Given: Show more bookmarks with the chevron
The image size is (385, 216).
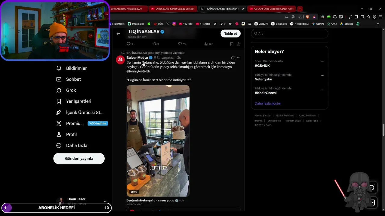Looking at the screenshot, I should (378, 24).
